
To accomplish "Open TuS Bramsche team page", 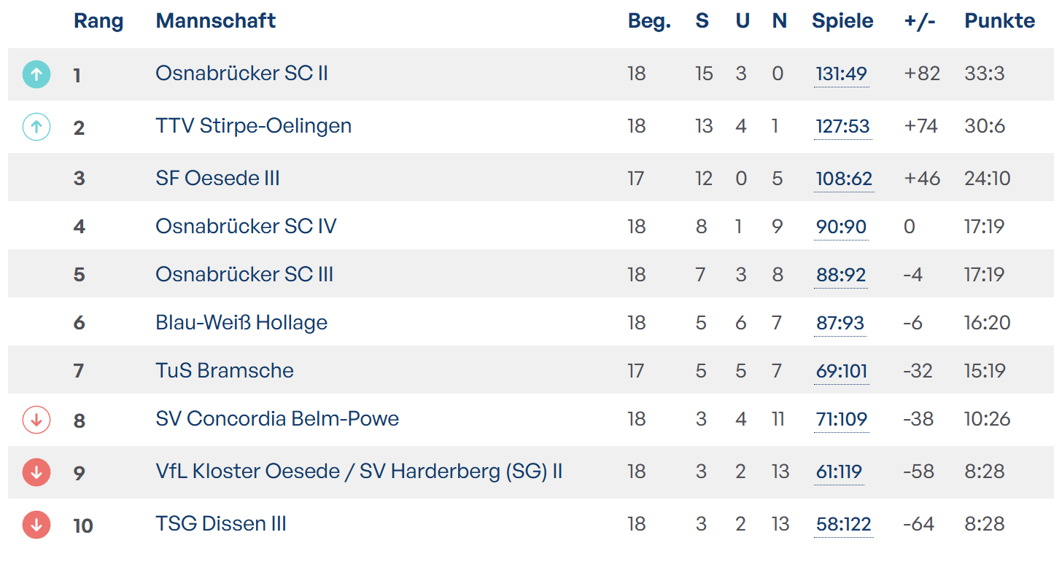I will point(225,371).
